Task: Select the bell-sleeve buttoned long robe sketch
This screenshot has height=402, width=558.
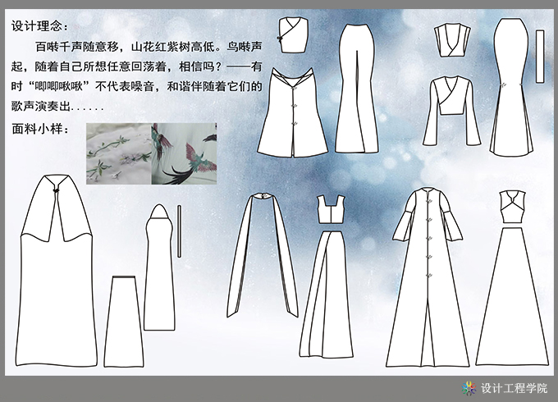Action: [428, 278]
